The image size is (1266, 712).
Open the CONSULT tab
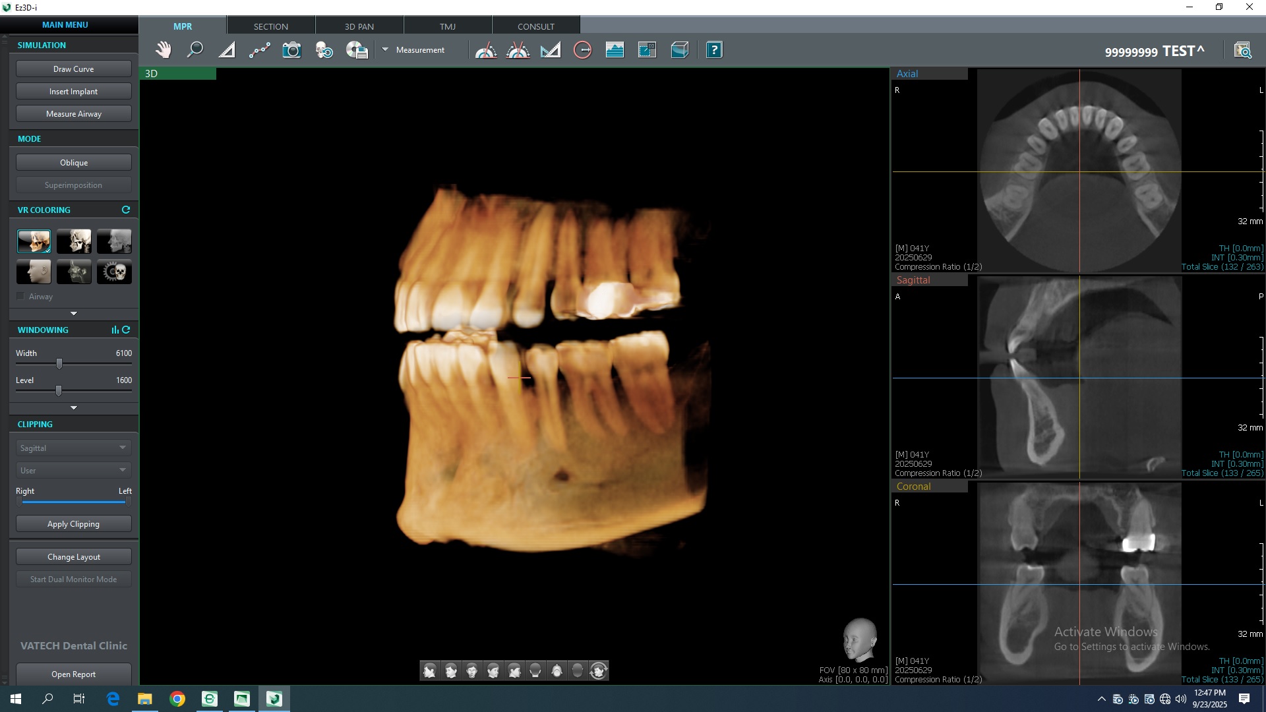(535, 26)
